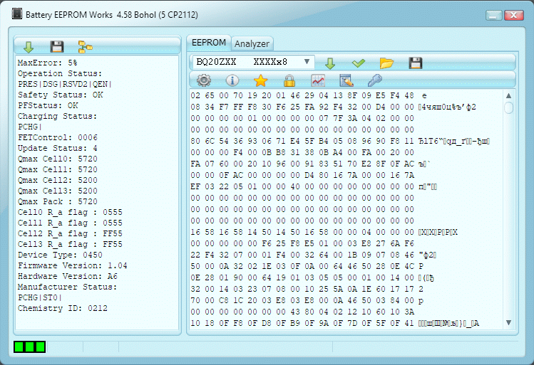Screen dimensions: 534x365
Task: Open file with yellow folder icon
Action: [x=386, y=63]
